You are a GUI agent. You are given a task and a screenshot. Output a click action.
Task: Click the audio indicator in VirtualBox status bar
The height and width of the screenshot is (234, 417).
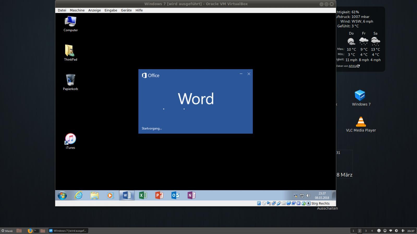[269, 203]
